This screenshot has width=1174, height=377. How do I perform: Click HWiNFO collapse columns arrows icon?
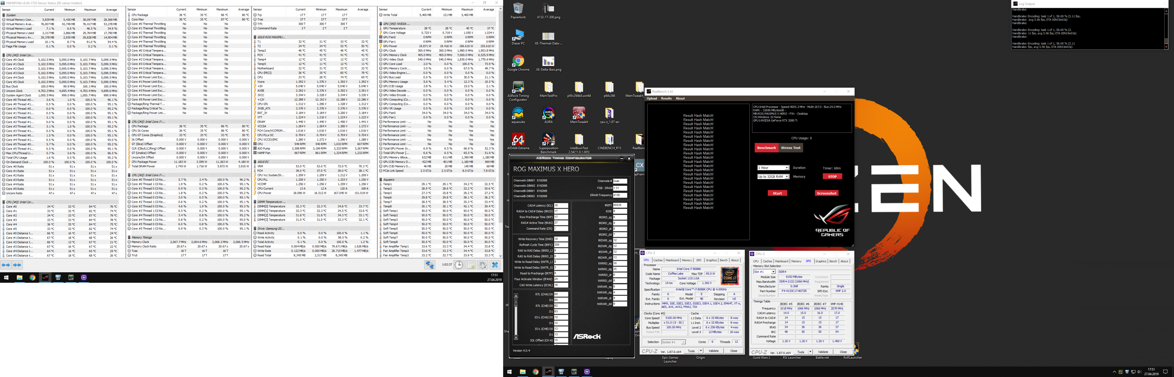pos(17,265)
